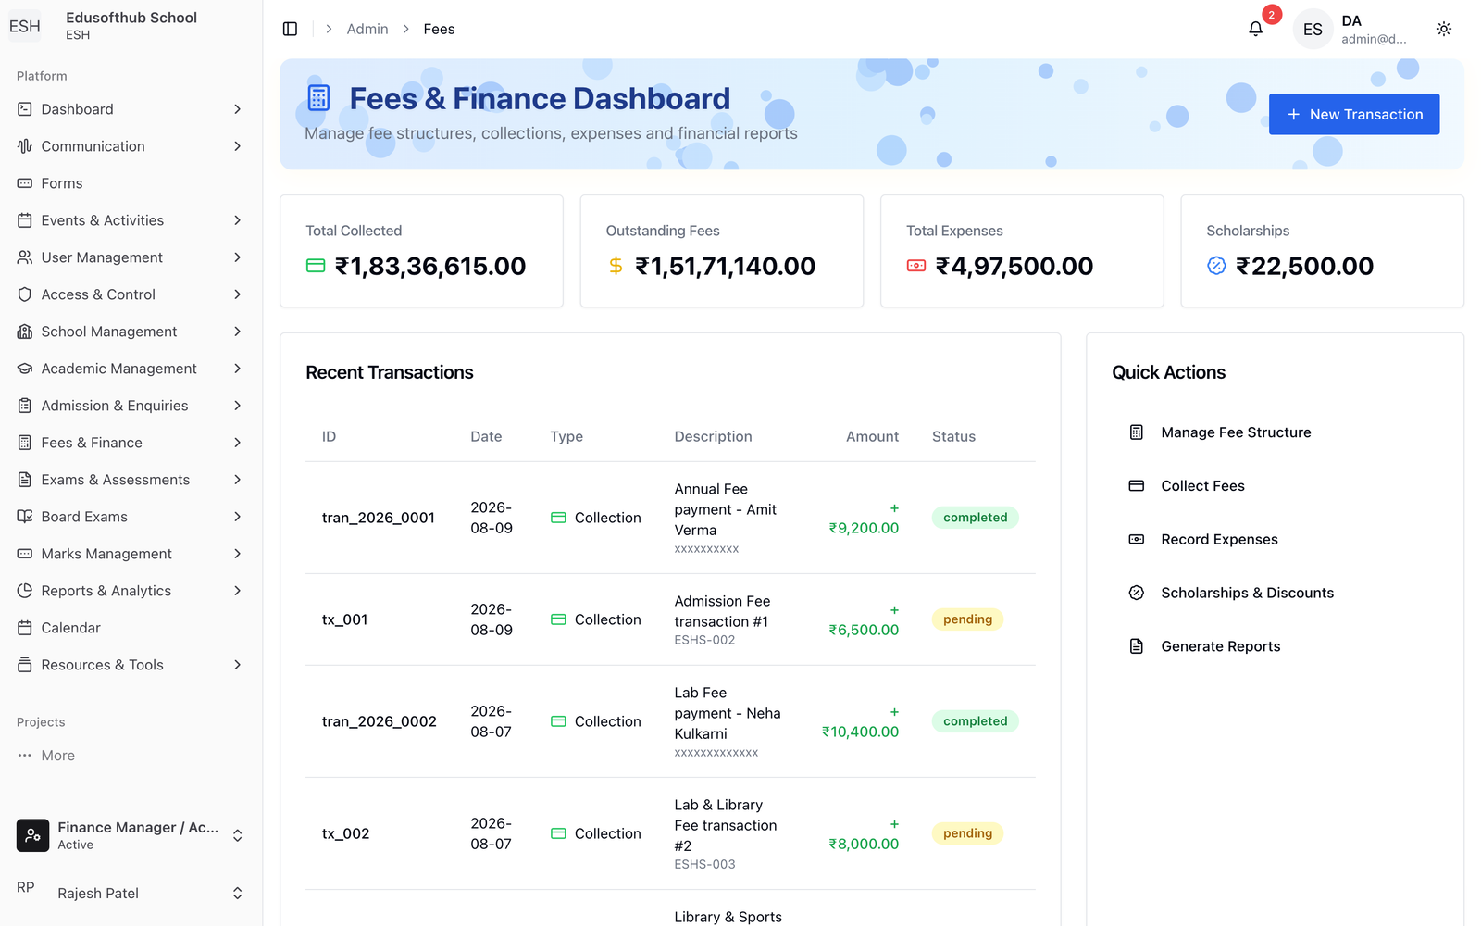The image size is (1481, 926).
Task: Click the pending status of tx_001
Action: pyautogui.click(x=967, y=619)
